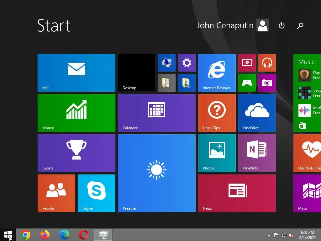Open the PC settings gear tile

[x=187, y=63]
